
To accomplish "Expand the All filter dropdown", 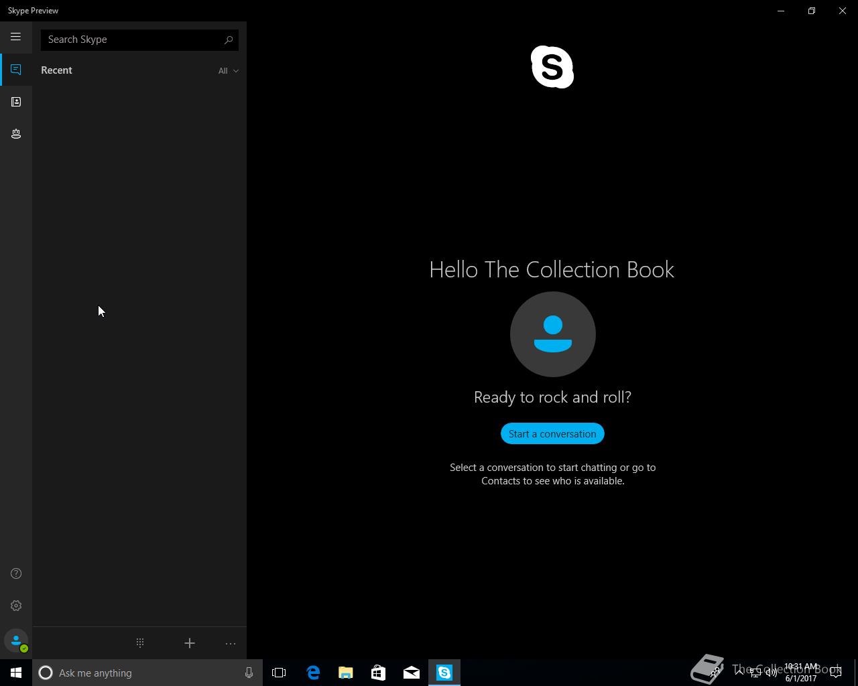I will click(x=228, y=70).
